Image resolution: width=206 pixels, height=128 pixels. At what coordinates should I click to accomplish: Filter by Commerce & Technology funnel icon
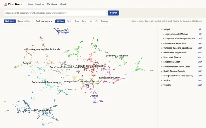(202, 43)
